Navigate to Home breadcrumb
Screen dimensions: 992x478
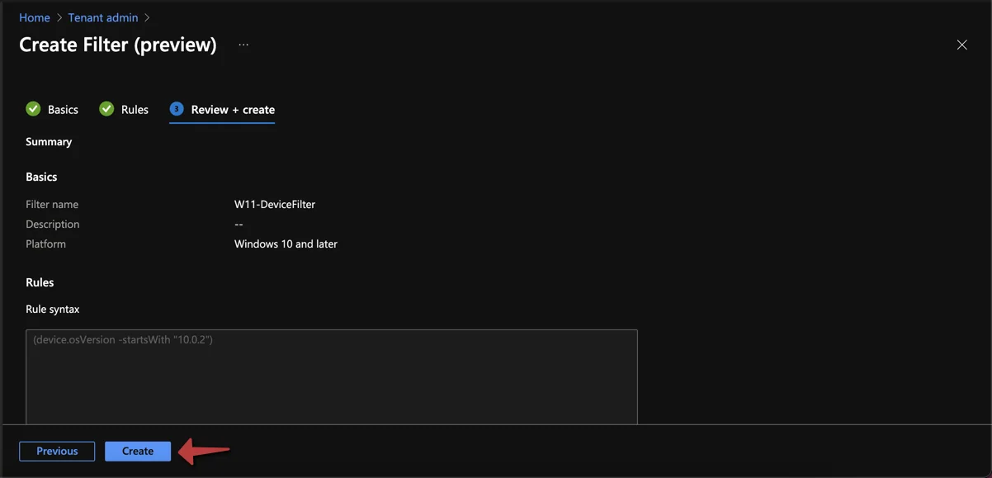tap(35, 17)
